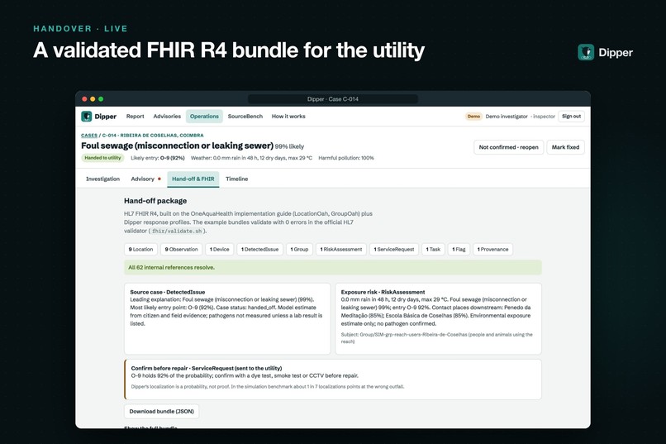Click the 'Hand-off package' heading
This screenshot has height=444, width=666.
155,201
